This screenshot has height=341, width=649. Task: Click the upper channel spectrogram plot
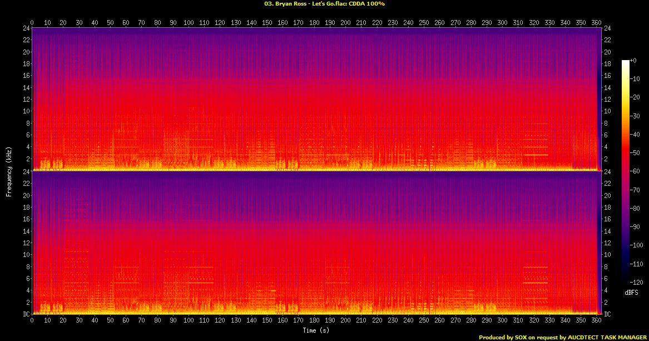(x=316, y=100)
